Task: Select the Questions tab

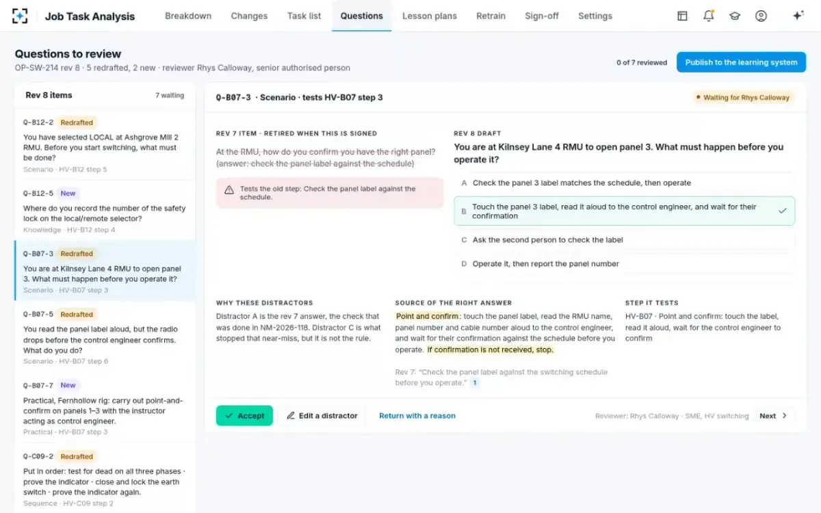Action: (361, 16)
